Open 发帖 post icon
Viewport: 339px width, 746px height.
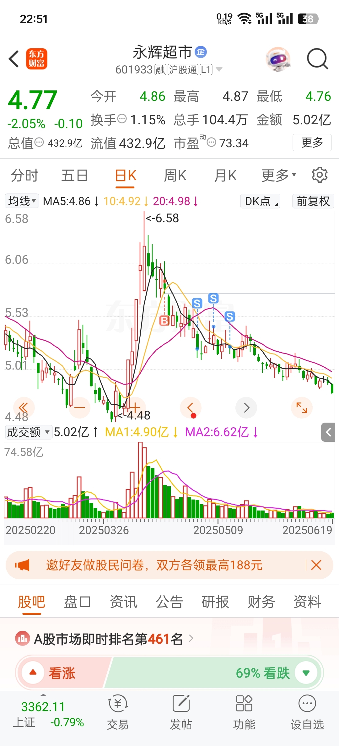click(x=181, y=712)
